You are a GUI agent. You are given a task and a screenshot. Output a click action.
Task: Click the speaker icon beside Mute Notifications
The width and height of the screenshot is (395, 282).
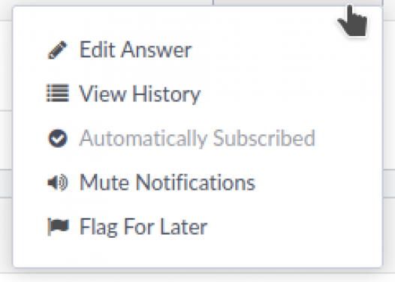58,182
